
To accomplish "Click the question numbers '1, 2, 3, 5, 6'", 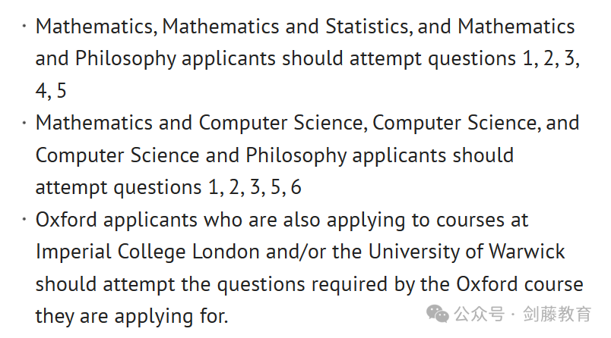I will click(255, 188).
